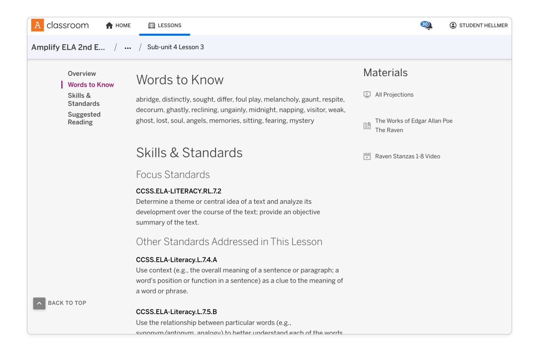The width and height of the screenshot is (539, 352).
Task: Switch to the Lessons tab
Action: tap(165, 25)
